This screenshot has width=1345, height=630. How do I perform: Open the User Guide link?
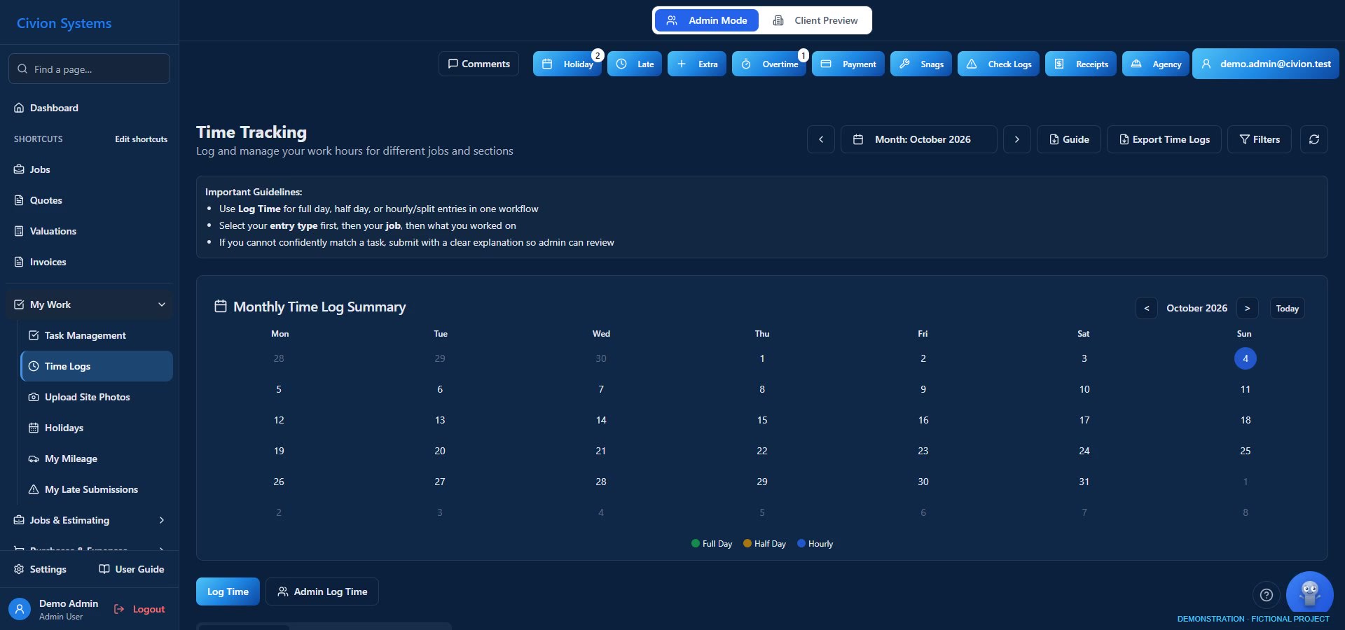click(x=132, y=569)
